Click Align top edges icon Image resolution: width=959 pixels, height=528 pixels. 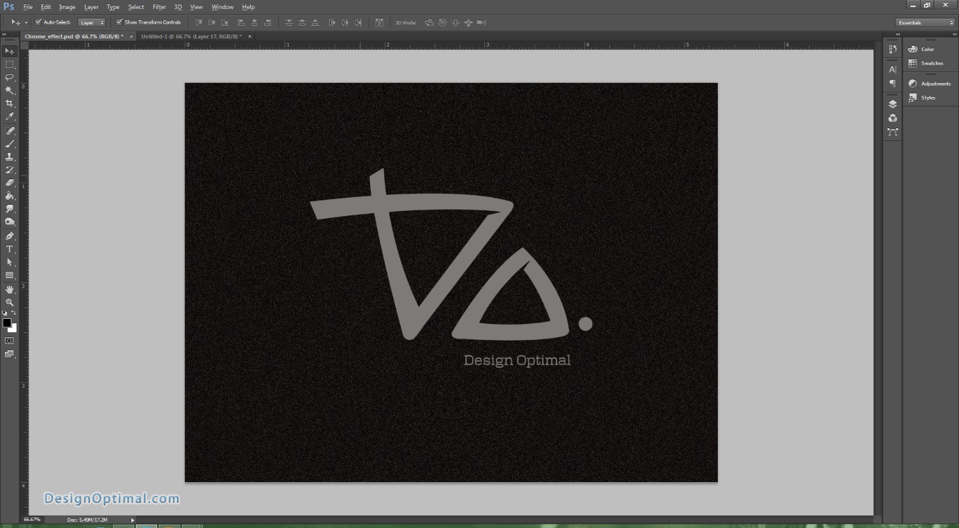click(198, 22)
